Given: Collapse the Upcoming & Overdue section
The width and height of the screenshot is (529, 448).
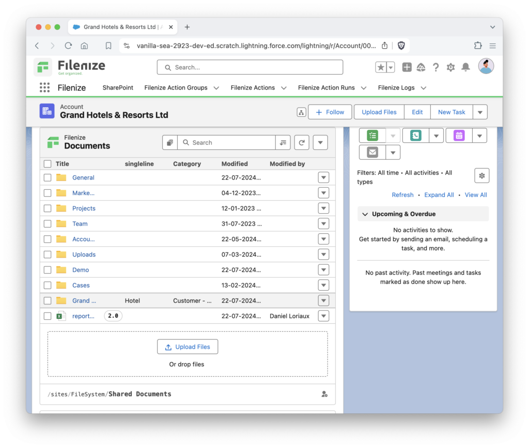Looking at the screenshot, I should (365, 214).
